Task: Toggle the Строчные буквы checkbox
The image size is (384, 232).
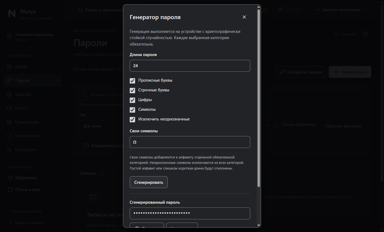Action: pos(132,90)
